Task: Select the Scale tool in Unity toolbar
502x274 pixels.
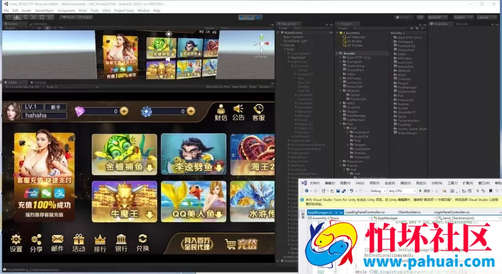Action: pos(34,17)
